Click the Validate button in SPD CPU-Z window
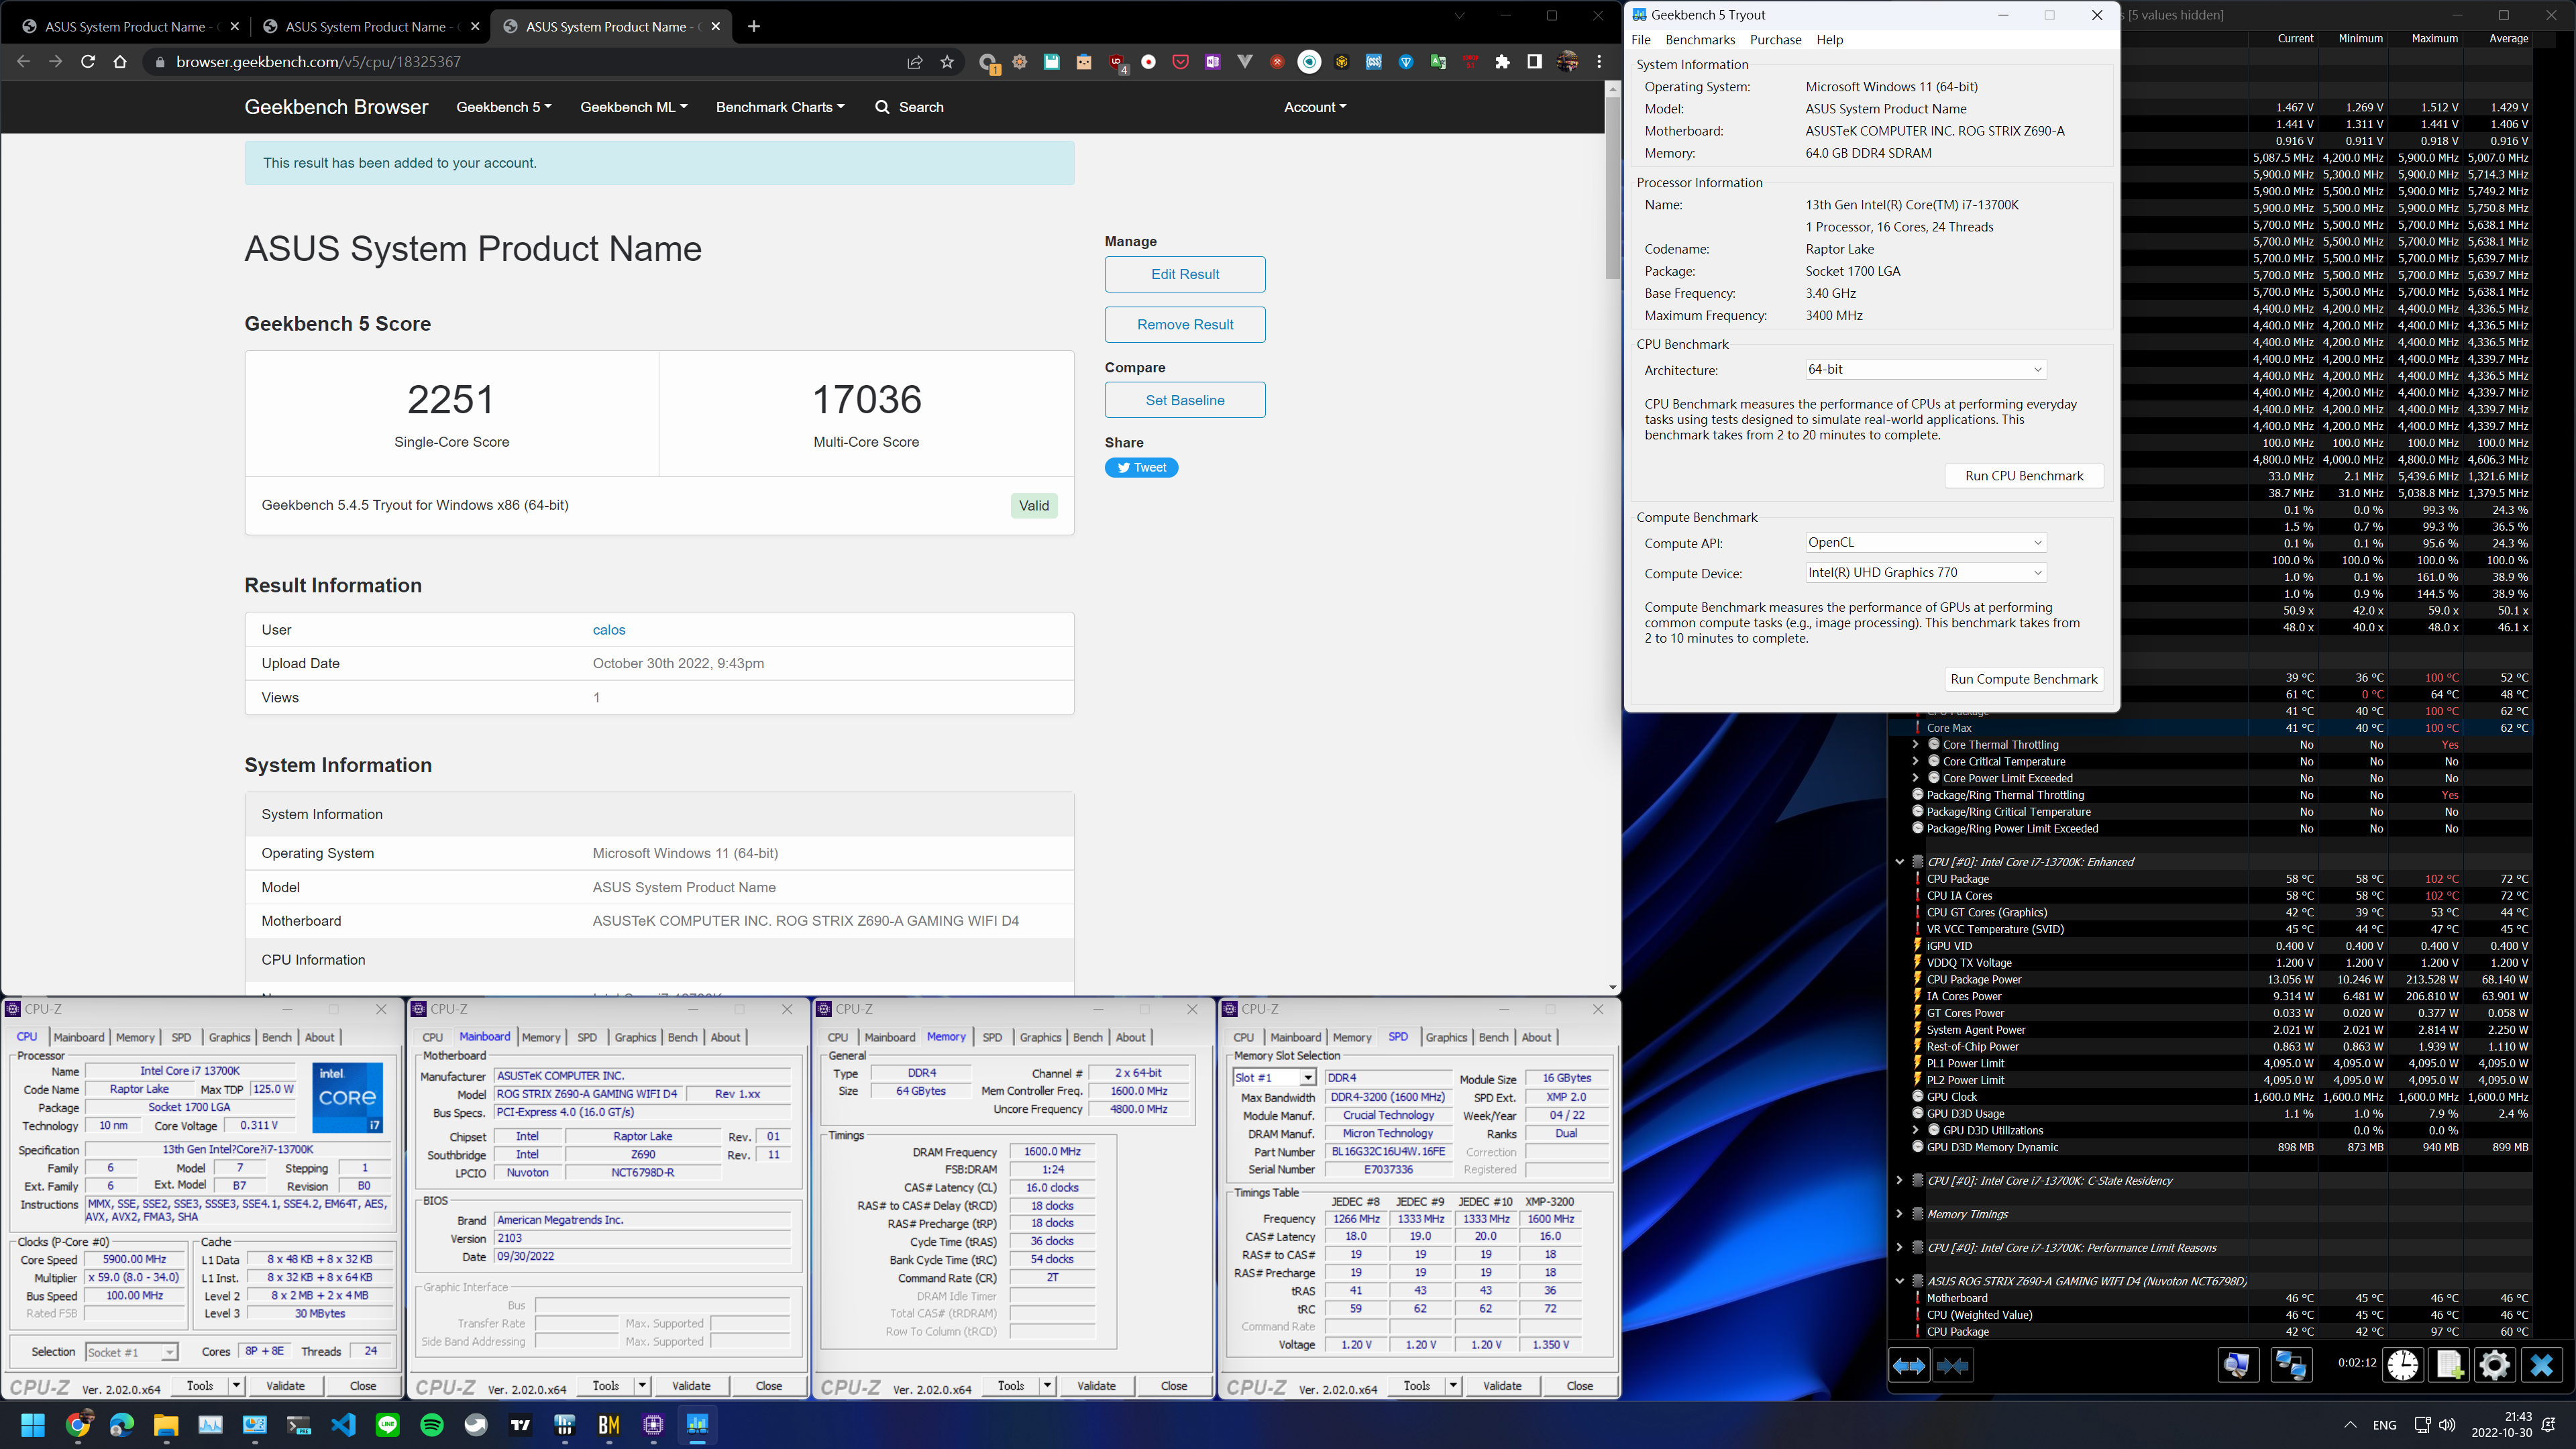This screenshot has width=2576, height=1449. (x=1502, y=1386)
